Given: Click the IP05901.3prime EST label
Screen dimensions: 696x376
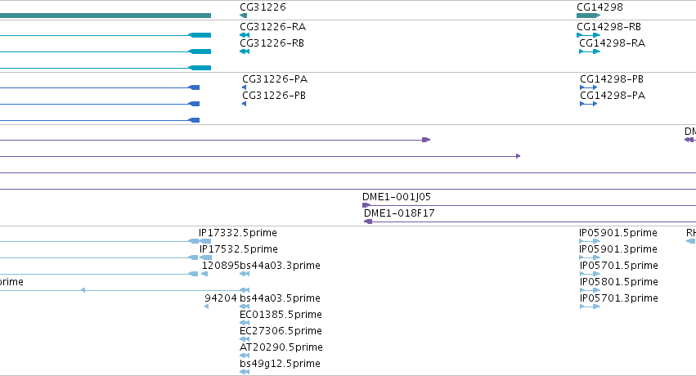Looking at the screenshot, I should (617, 249).
